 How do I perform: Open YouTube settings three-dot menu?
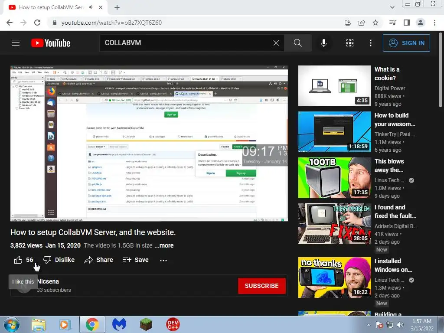tap(370, 43)
